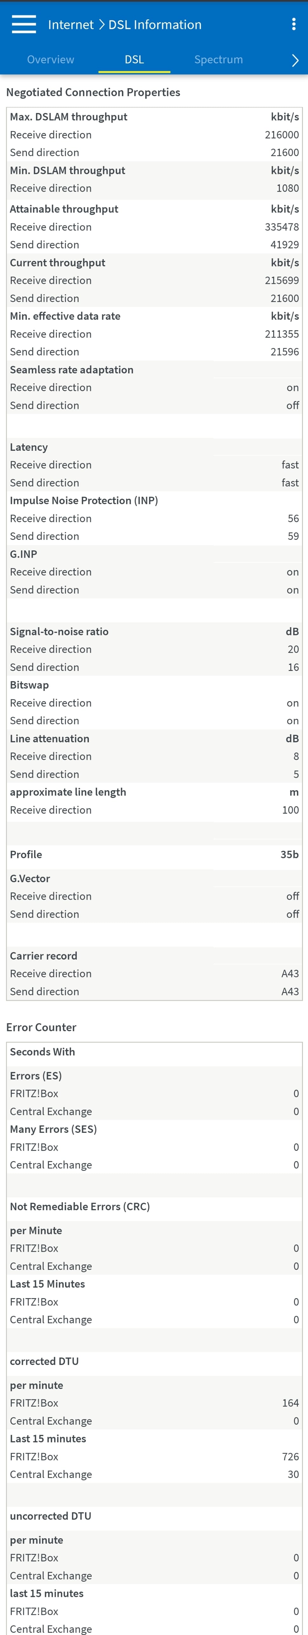The width and height of the screenshot is (308, 1635).
Task: Select the Max. DSLAM throughput row
Action: click(154, 117)
